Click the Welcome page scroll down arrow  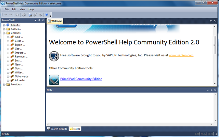point(215,84)
